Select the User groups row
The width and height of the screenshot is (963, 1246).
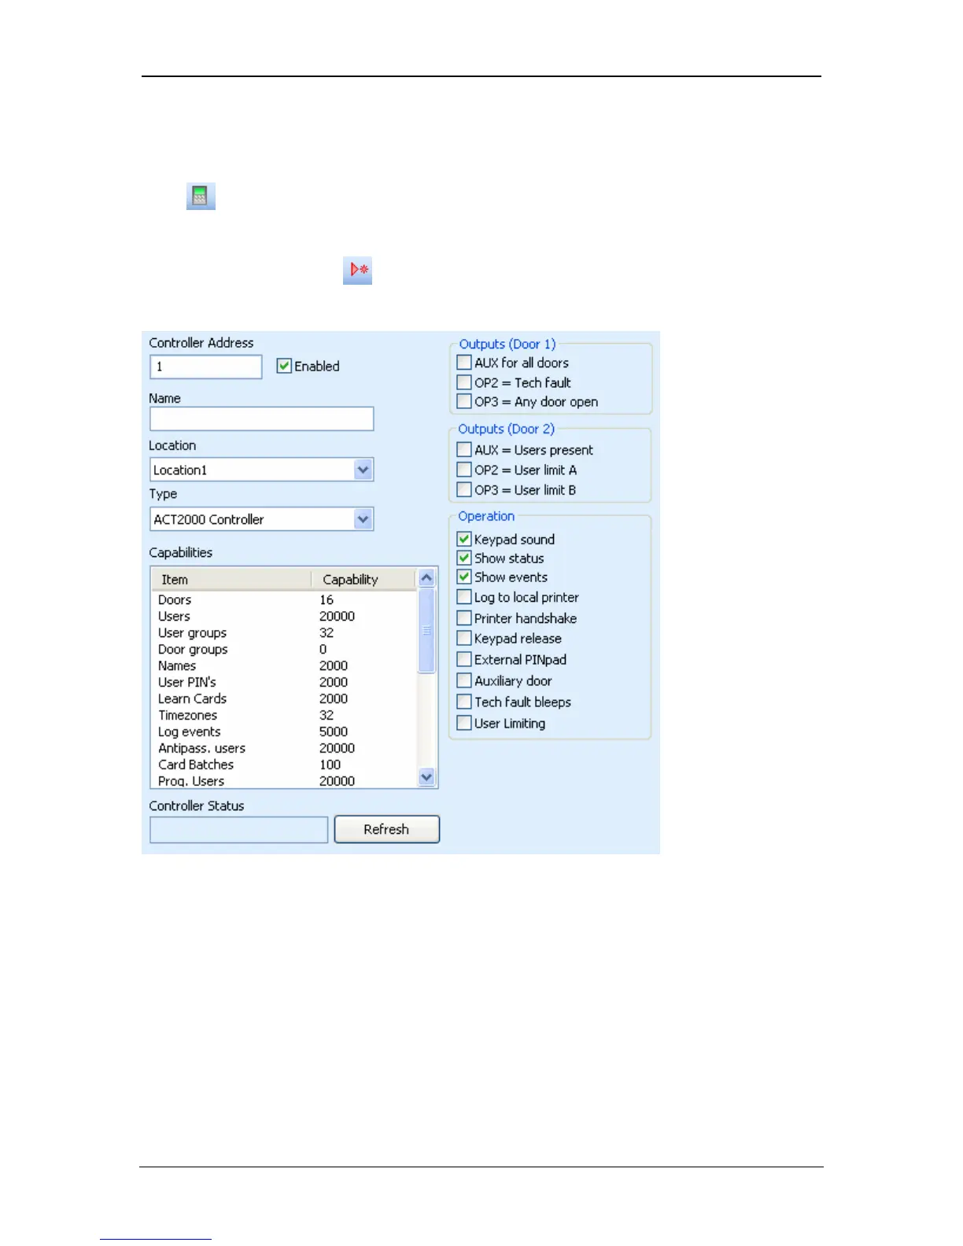click(283, 632)
